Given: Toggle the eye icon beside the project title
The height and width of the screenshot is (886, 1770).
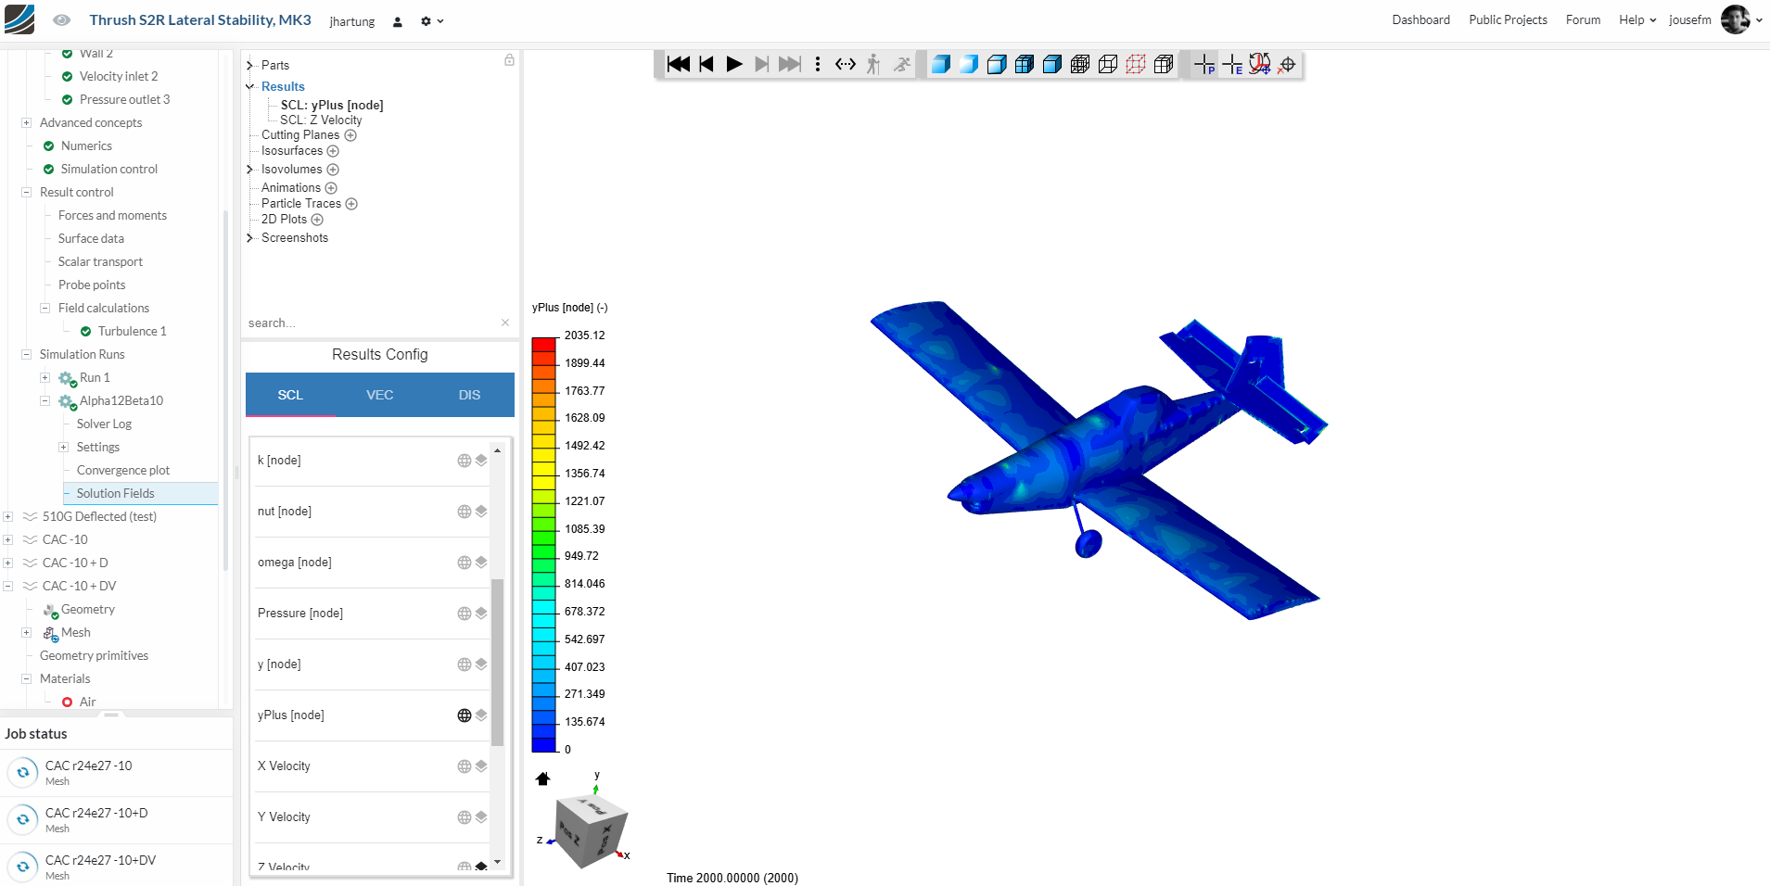Looking at the screenshot, I should tap(62, 19).
